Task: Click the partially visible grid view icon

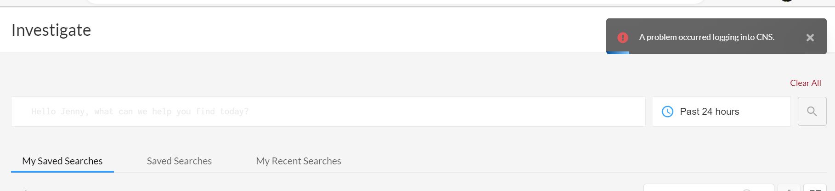Action: pyautogui.click(x=815, y=189)
